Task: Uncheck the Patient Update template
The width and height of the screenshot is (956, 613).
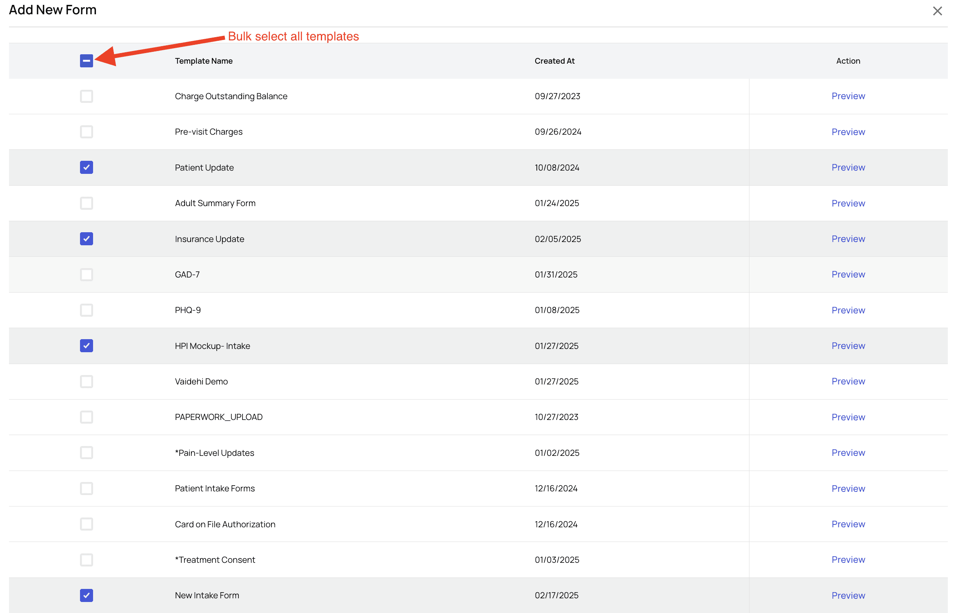Action: pos(87,167)
